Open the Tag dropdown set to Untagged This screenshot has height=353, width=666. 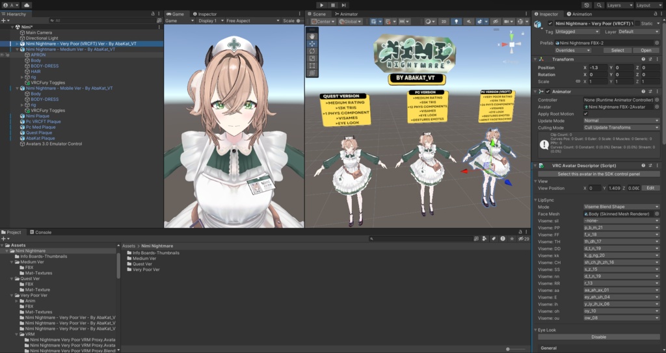point(578,31)
